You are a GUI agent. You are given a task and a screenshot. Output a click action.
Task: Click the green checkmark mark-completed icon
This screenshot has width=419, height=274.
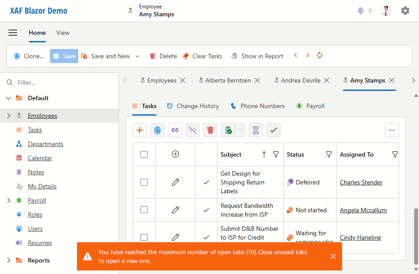tap(273, 130)
